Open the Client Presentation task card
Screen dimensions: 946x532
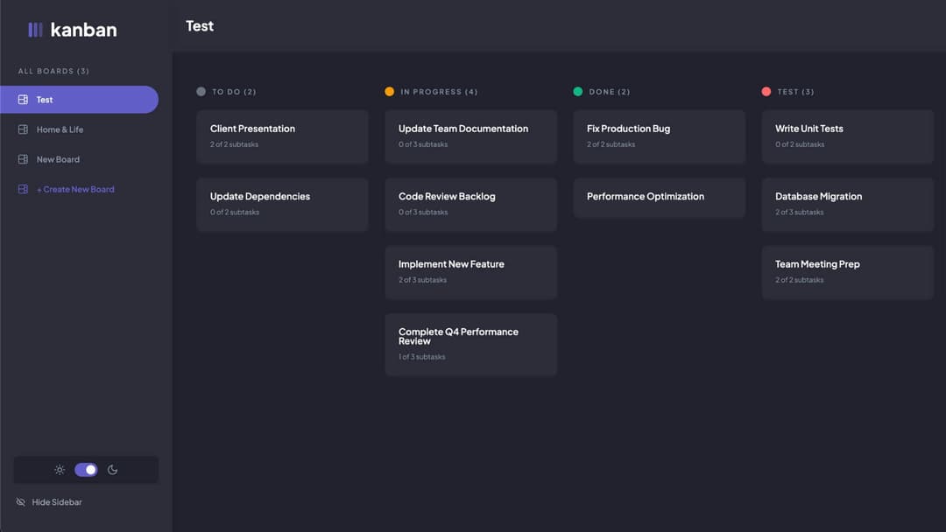(282, 136)
